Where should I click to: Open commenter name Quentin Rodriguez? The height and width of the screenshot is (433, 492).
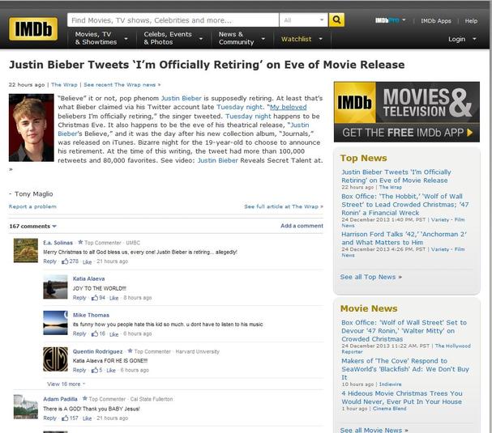[x=97, y=351]
